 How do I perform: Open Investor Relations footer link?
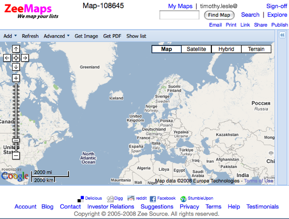[111, 206]
